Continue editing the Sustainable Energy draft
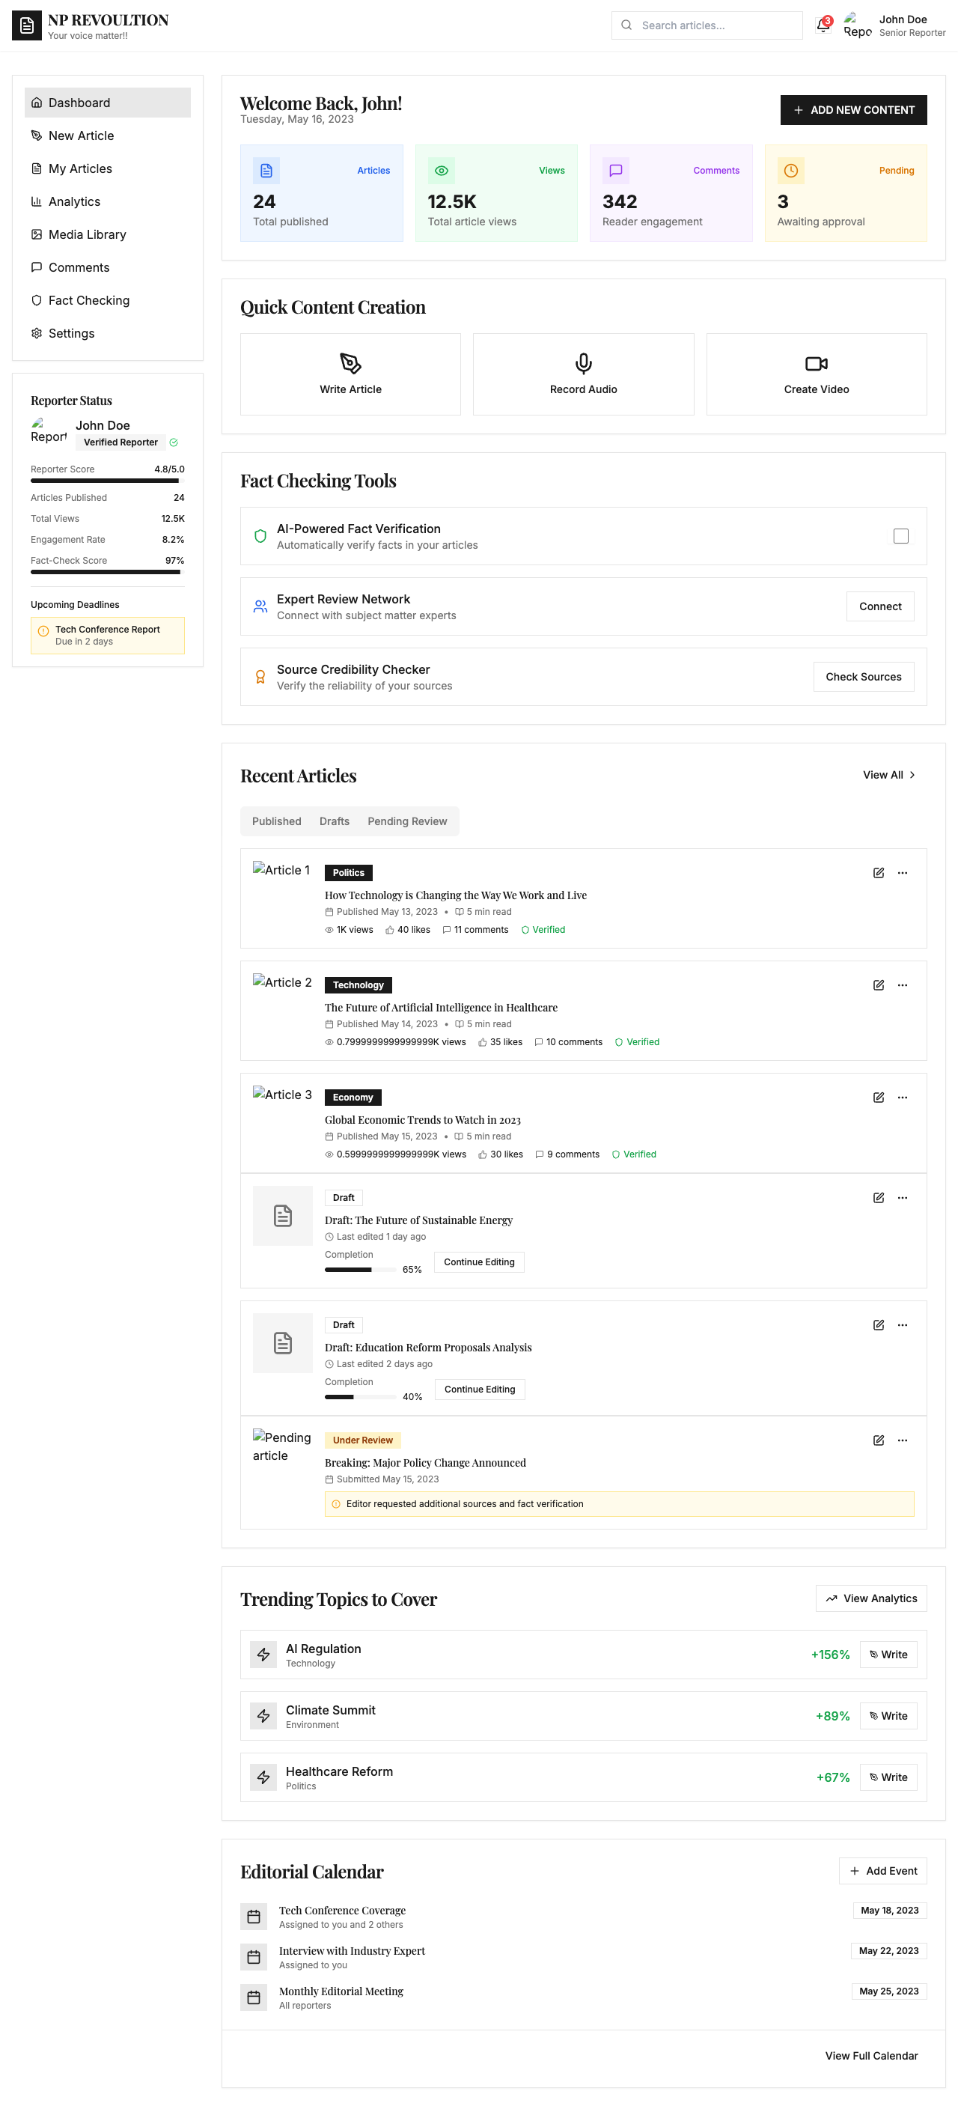This screenshot has height=2112, width=958. coord(478,1262)
